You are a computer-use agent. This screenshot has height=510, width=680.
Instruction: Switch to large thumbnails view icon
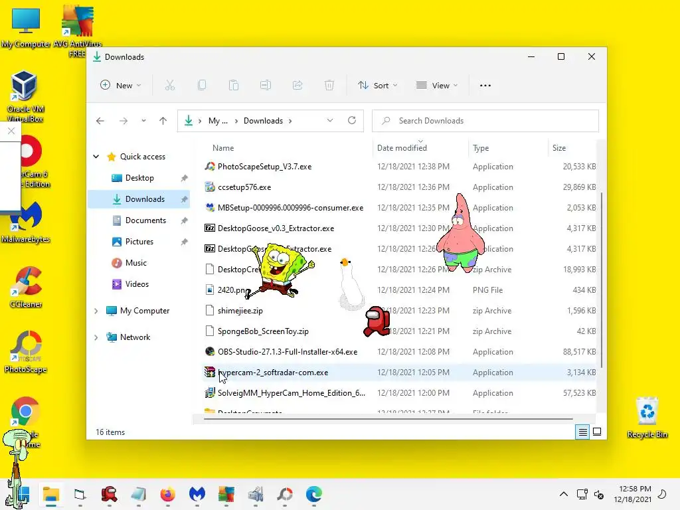point(597,432)
